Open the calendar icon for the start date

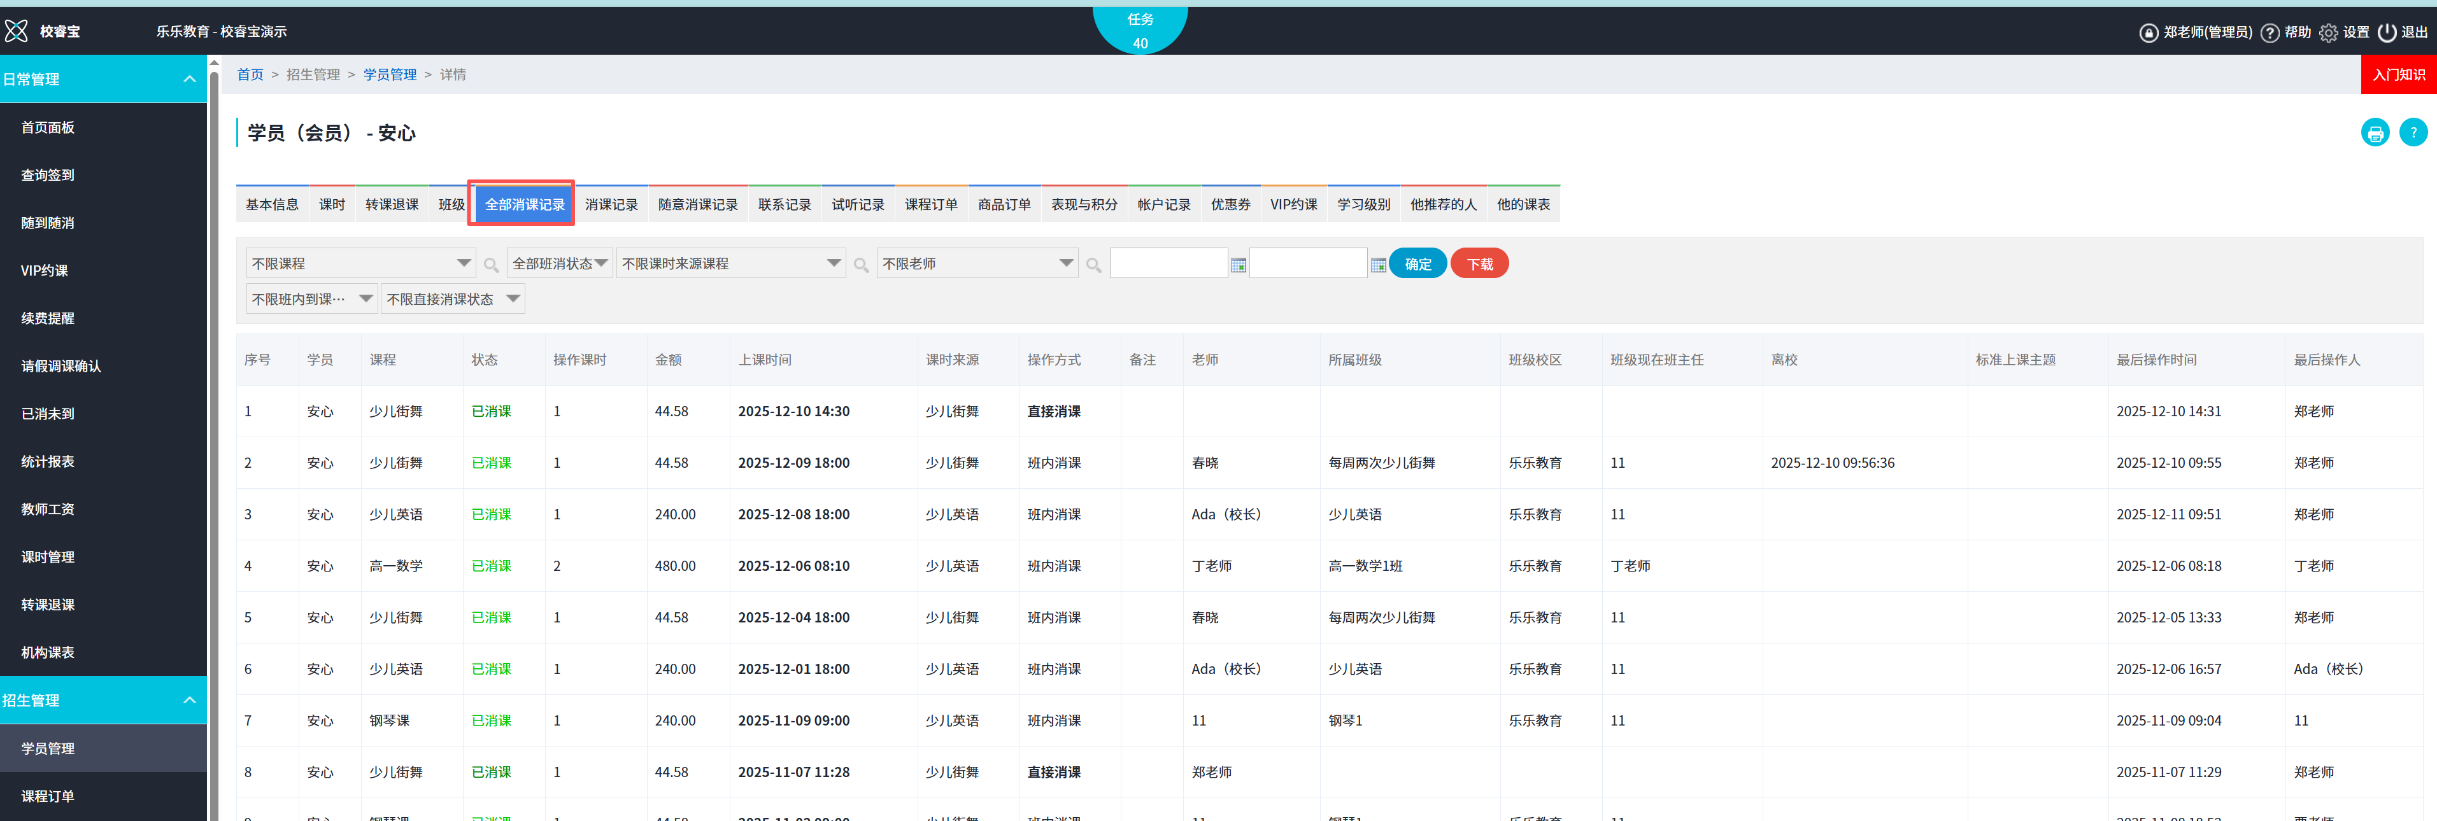(1239, 264)
